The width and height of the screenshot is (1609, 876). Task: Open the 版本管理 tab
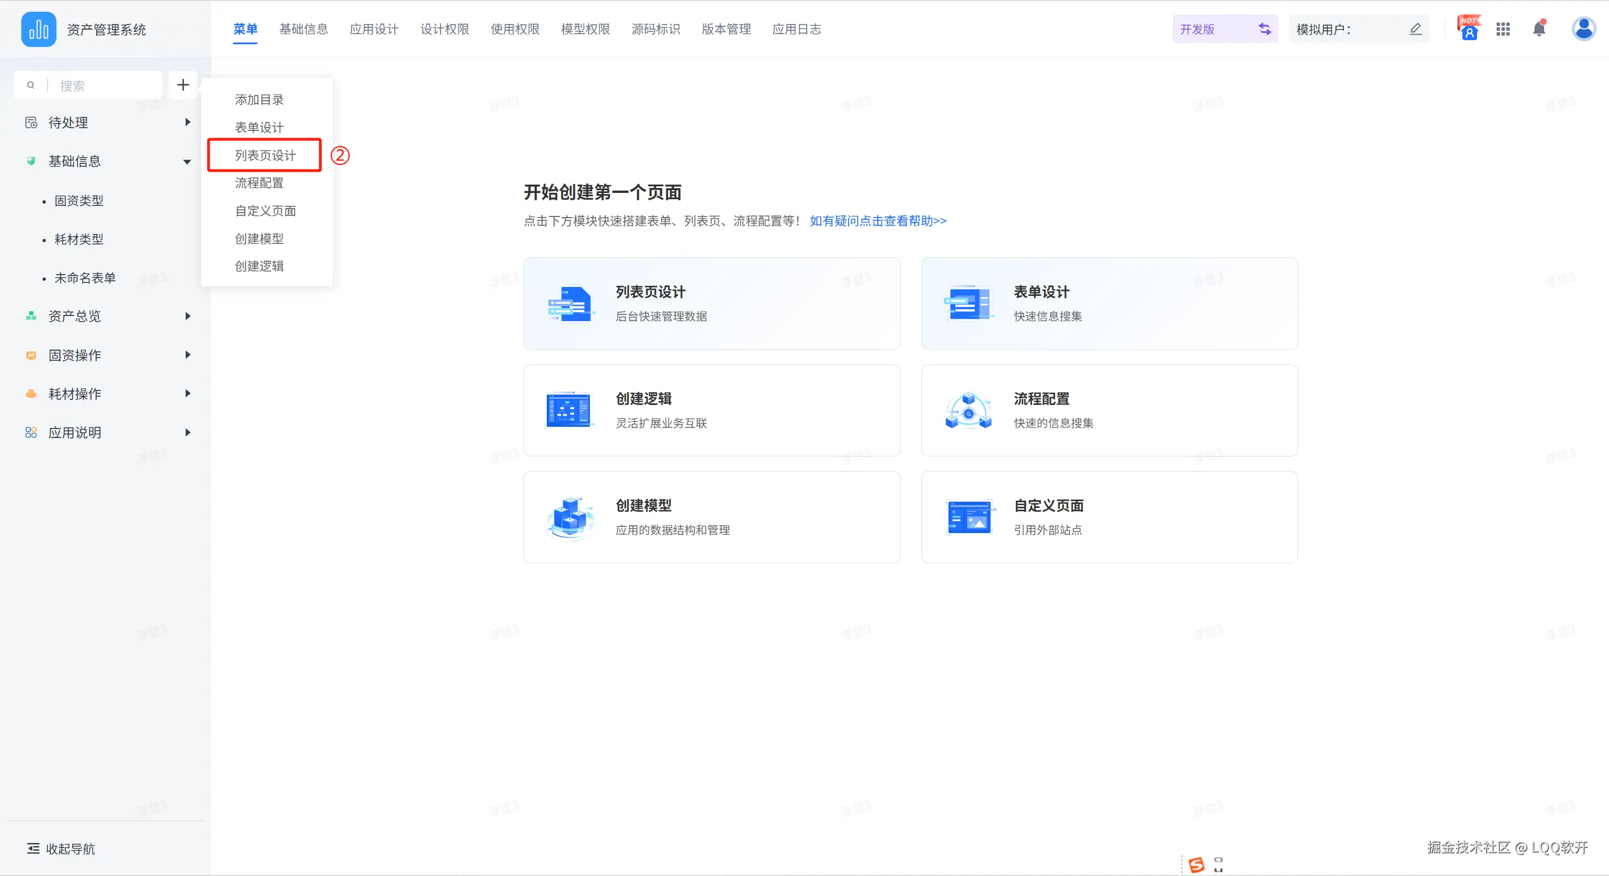click(726, 29)
